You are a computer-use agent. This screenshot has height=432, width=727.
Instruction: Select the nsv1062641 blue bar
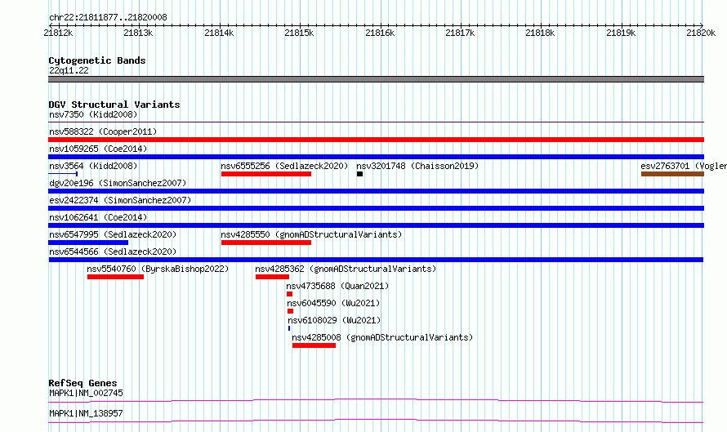click(x=376, y=225)
